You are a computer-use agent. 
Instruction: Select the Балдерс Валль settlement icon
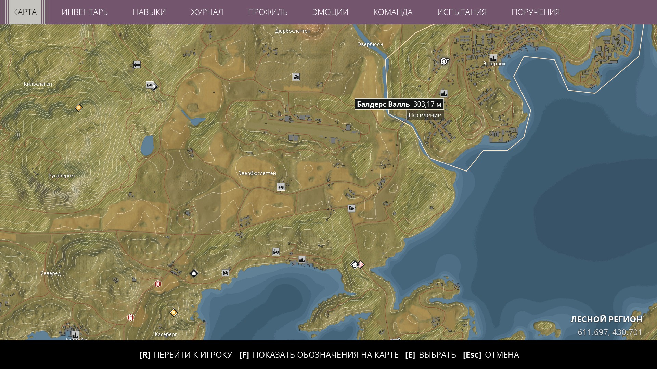[444, 93]
